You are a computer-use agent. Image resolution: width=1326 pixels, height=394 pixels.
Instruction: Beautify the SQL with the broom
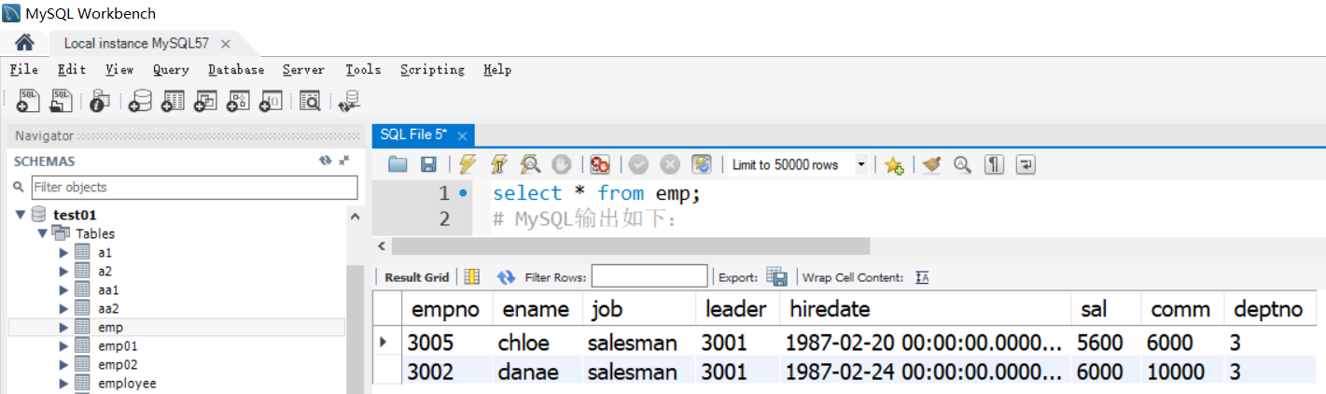pyautogui.click(x=931, y=165)
